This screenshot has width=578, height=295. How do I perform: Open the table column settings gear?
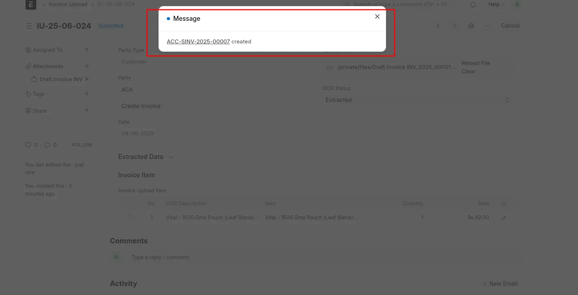click(x=504, y=204)
